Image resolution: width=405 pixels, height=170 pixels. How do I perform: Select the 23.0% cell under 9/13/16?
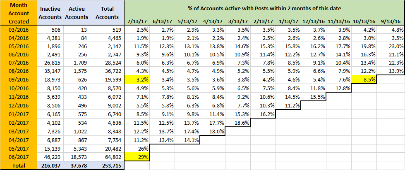[391, 47]
